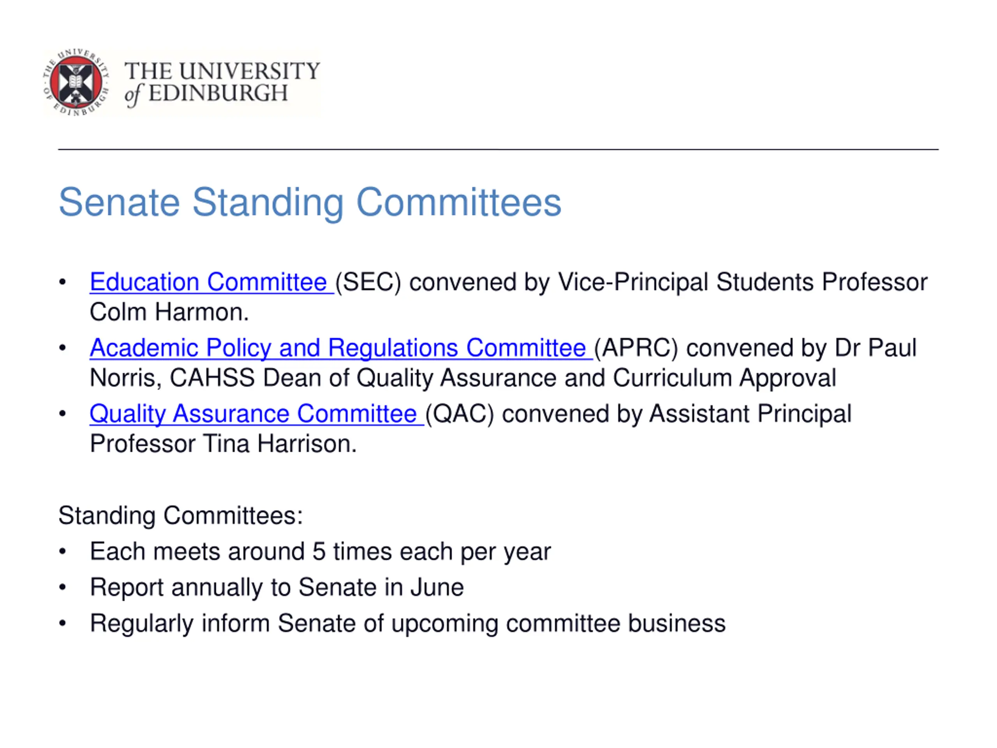Click the Standing Committees: subheading
997x748 pixels.
[x=181, y=515]
